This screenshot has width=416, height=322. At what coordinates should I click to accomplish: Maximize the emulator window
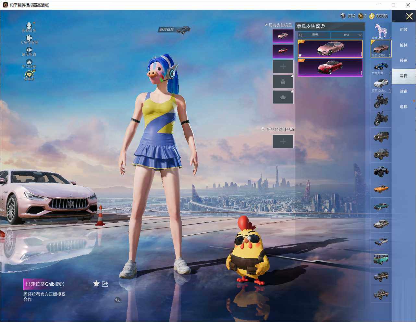pyautogui.click(x=393, y=5)
